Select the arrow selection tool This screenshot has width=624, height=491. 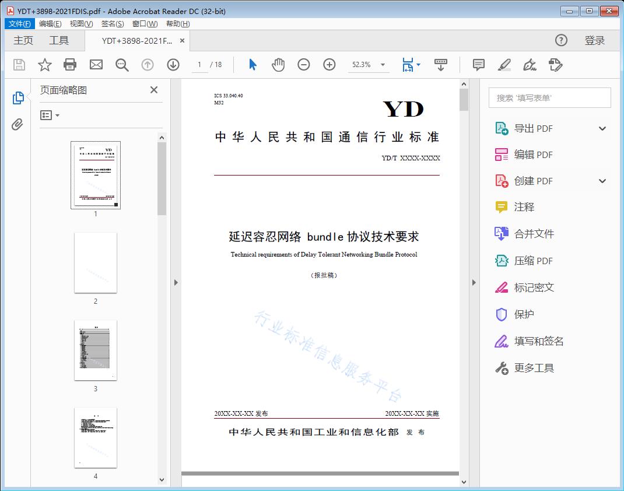click(253, 65)
